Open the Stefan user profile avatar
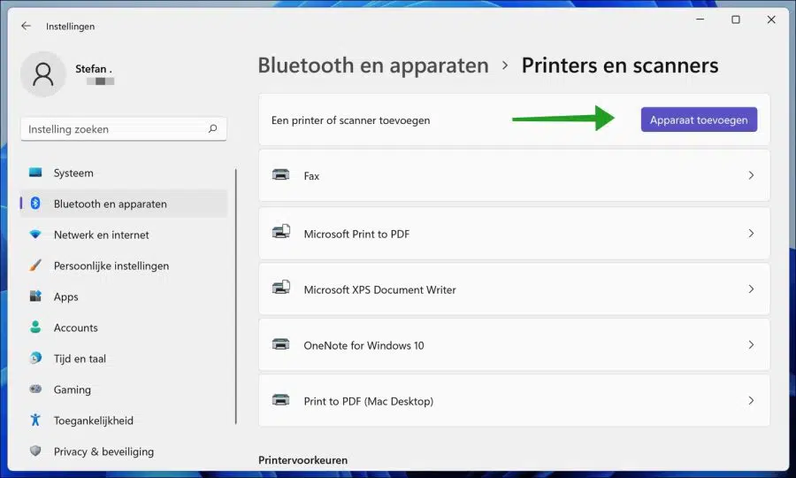This screenshot has height=478, width=796. 43,74
